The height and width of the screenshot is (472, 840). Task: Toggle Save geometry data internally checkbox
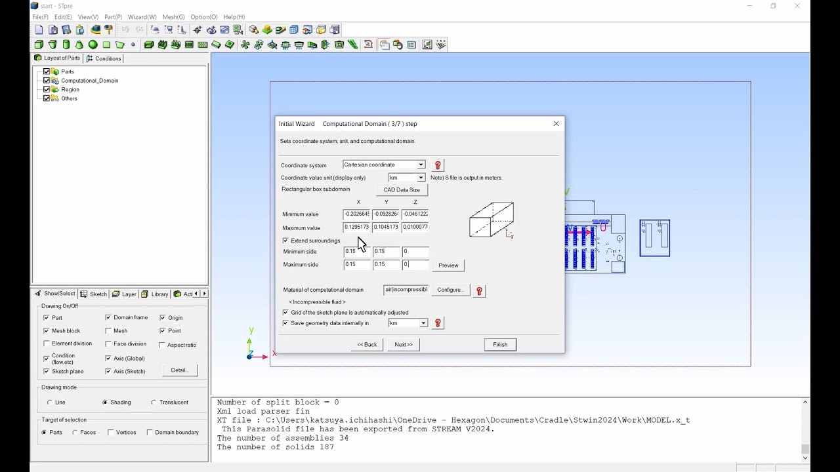pyautogui.click(x=285, y=323)
